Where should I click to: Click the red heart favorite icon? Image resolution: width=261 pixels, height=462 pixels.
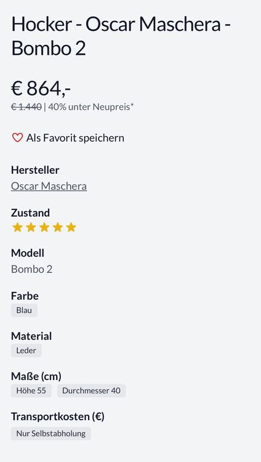(17, 137)
